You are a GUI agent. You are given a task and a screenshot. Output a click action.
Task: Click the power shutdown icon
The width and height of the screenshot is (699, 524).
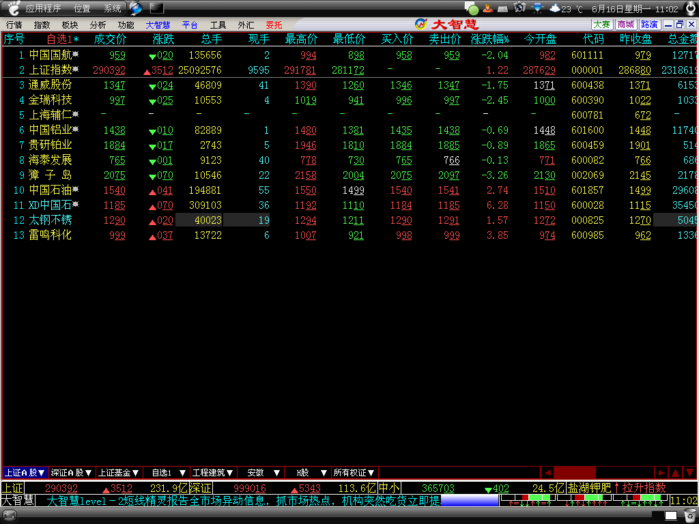coord(691,8)
